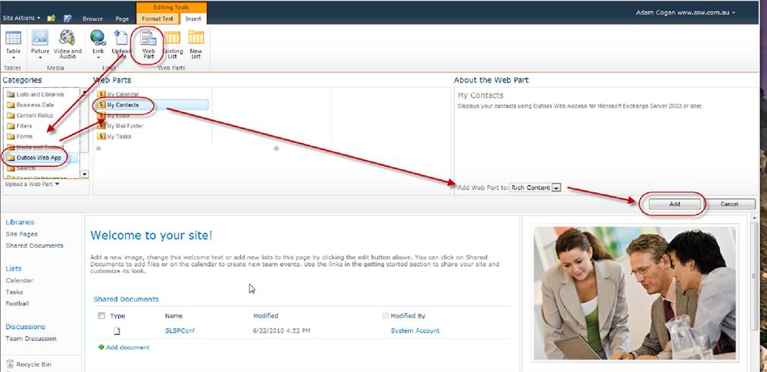Open the SLSPConf document link
This screenshot has height=372, width=767.
[x=179, y=331]
